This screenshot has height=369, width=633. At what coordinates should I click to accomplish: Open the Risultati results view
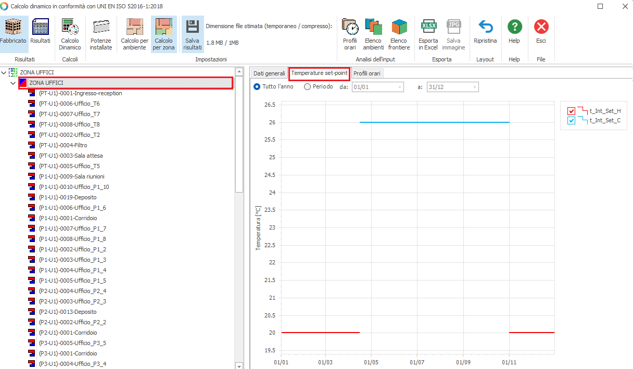(x=40, y=28)
